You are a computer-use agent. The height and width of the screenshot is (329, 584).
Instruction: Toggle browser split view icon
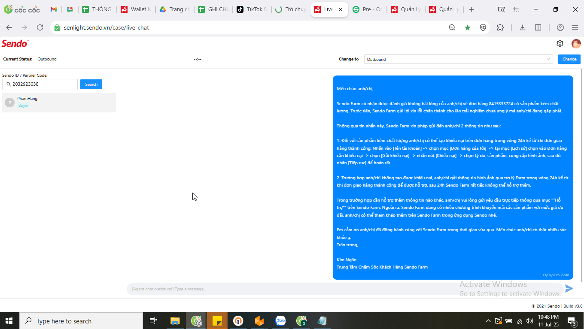[538, 27]
